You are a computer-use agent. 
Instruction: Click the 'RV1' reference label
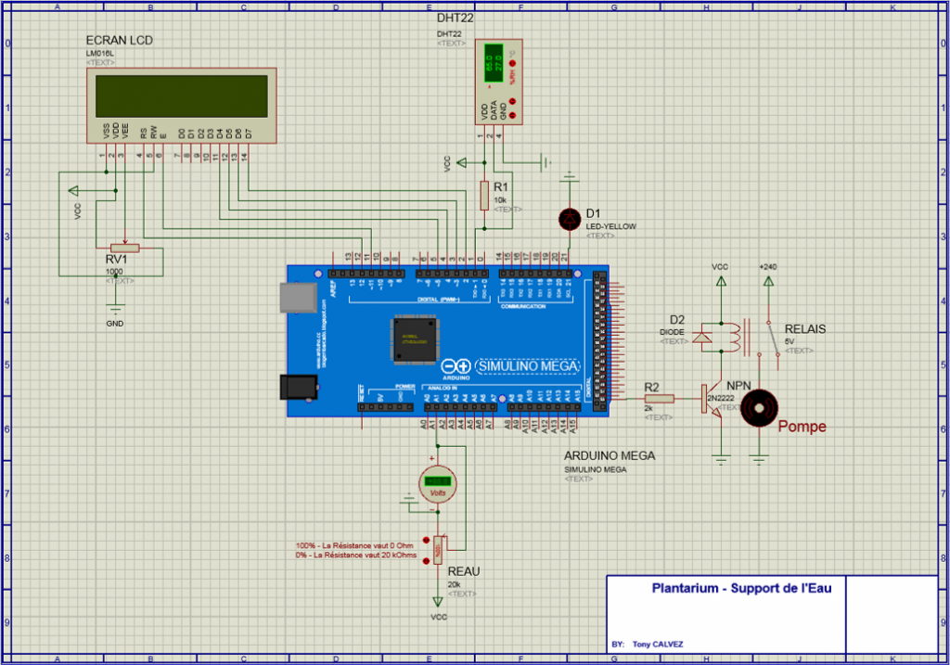click(116, 259)
